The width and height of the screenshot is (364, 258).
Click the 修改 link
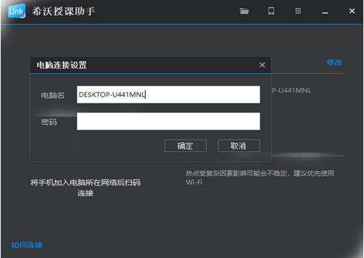pyautogui.click(x=334, y=62)
